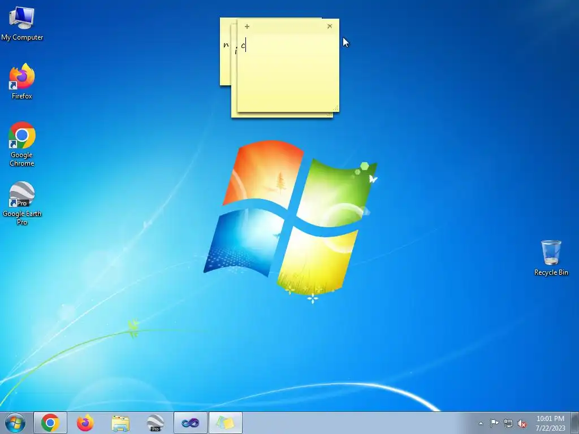
Task: Select the Google Earth Pro desktop shortcut
Action: (22, 203)
